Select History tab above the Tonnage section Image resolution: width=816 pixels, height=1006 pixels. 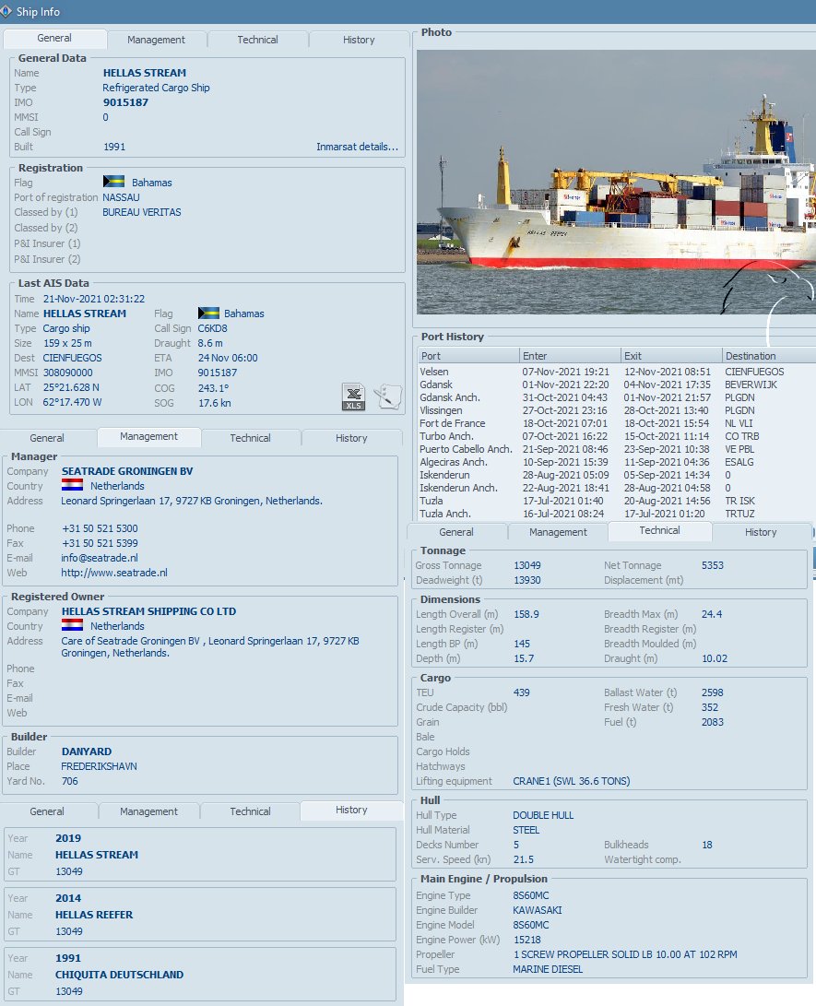[761, 532]
